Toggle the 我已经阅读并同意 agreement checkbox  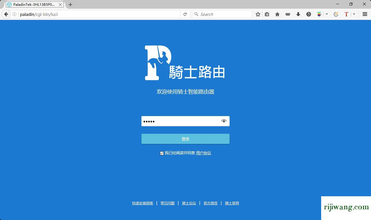(162, 153)
